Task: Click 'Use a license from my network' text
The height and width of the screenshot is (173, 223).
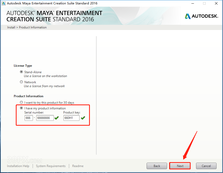Action: (44, 86)
